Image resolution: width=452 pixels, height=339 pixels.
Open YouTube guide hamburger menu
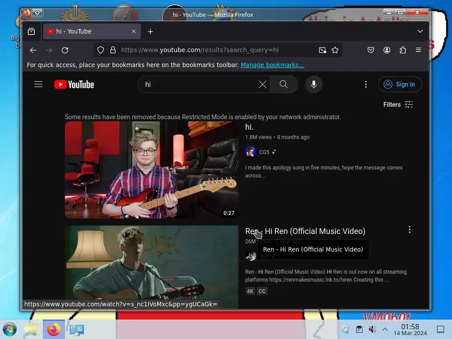tap(38, 84)
